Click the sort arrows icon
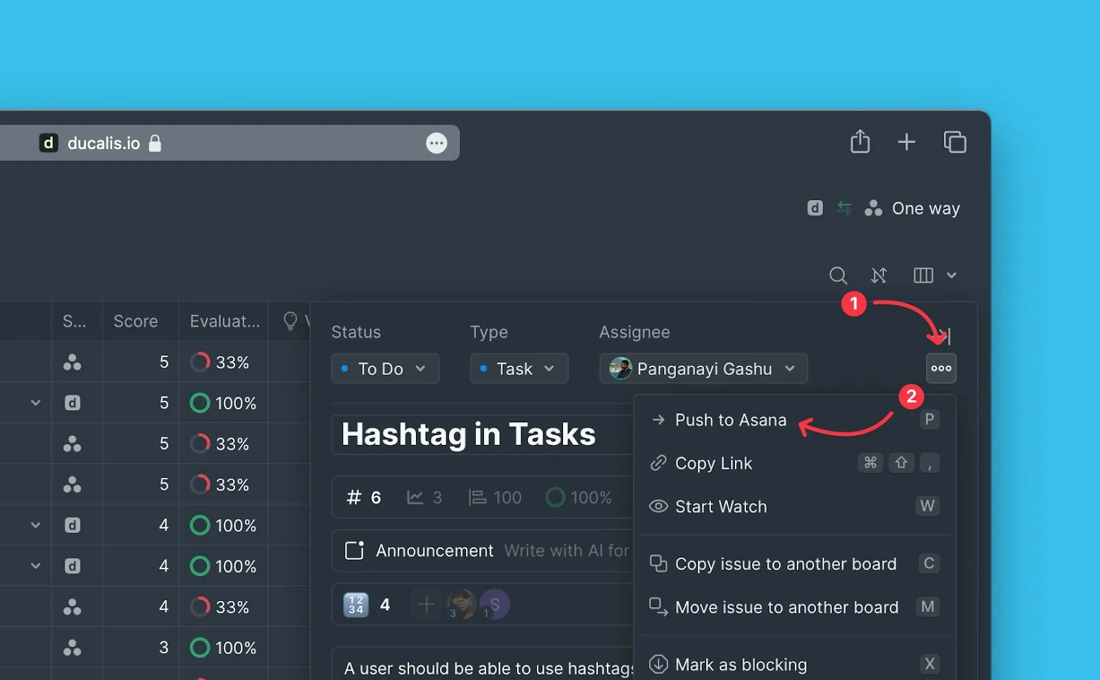Image resolution: width=1100 pixels, height=680 pixels. tap(879, 276)
